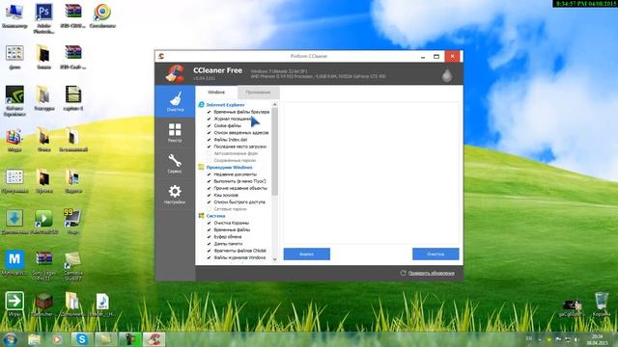Click the Список быстрого доступа entry
The width and height of the screenshot is (618, 347).
239,202
